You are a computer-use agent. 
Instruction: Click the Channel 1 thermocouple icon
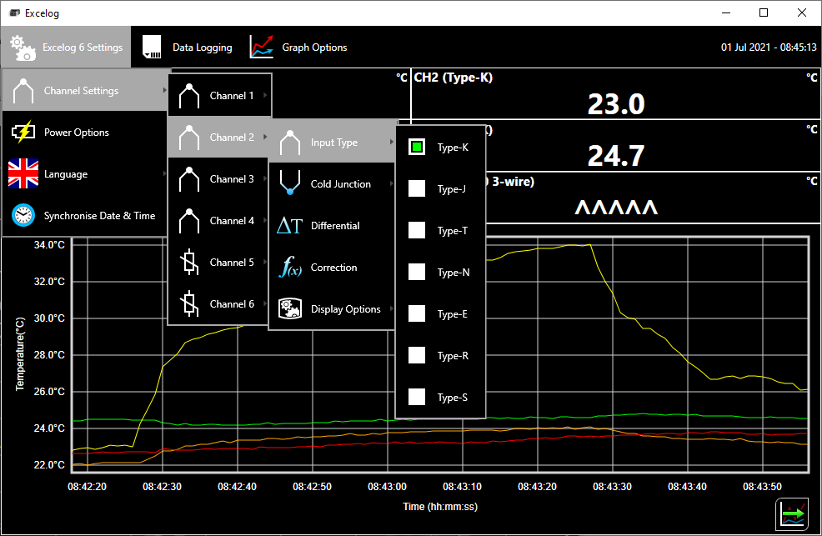pos(189,96)
